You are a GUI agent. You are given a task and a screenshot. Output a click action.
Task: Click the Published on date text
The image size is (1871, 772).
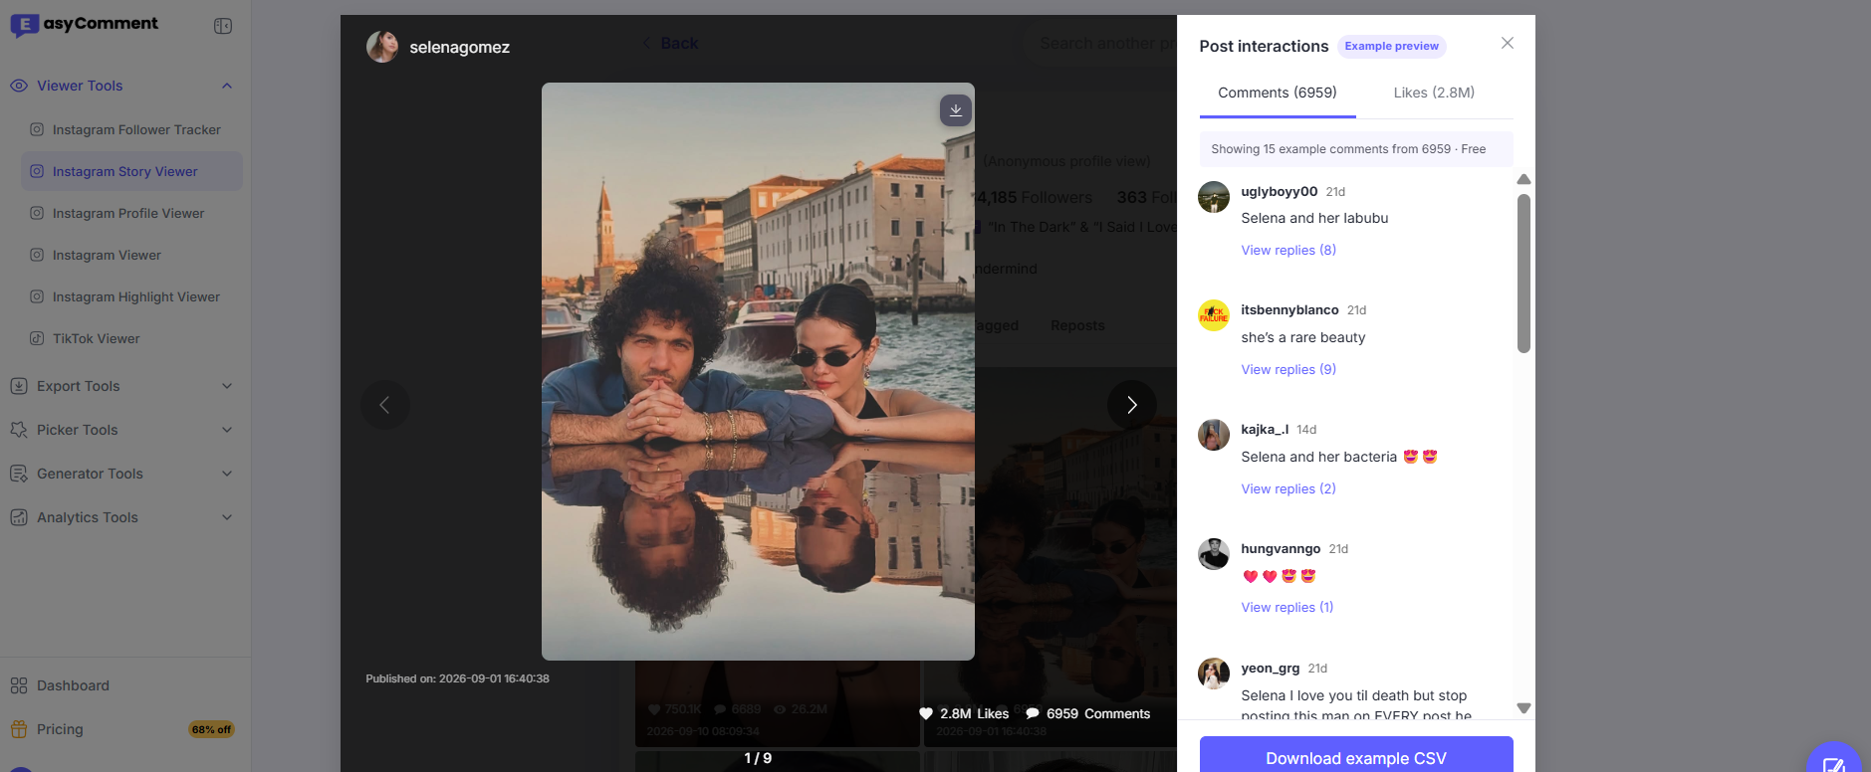pyautogui.click(x=457, y=678)
